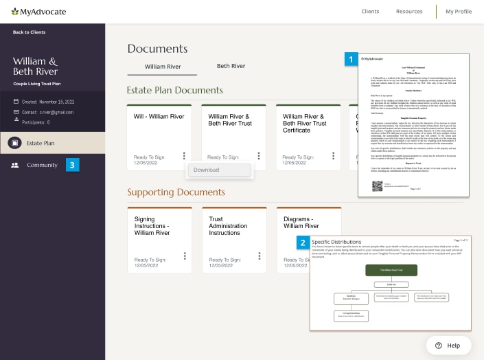This screenshot has height=360, width=484.
Task: Click the Participants: 8 text
Action: pyautogui.click(x=36, y=122)
